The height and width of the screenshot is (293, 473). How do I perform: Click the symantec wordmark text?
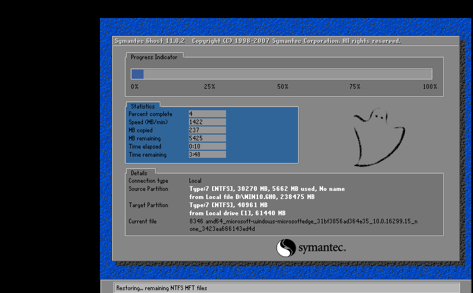point(322,248)
